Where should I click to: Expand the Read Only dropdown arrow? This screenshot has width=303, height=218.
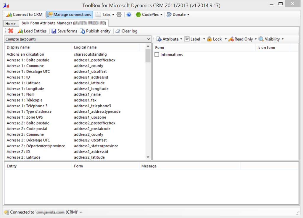[x=256, y=39]
